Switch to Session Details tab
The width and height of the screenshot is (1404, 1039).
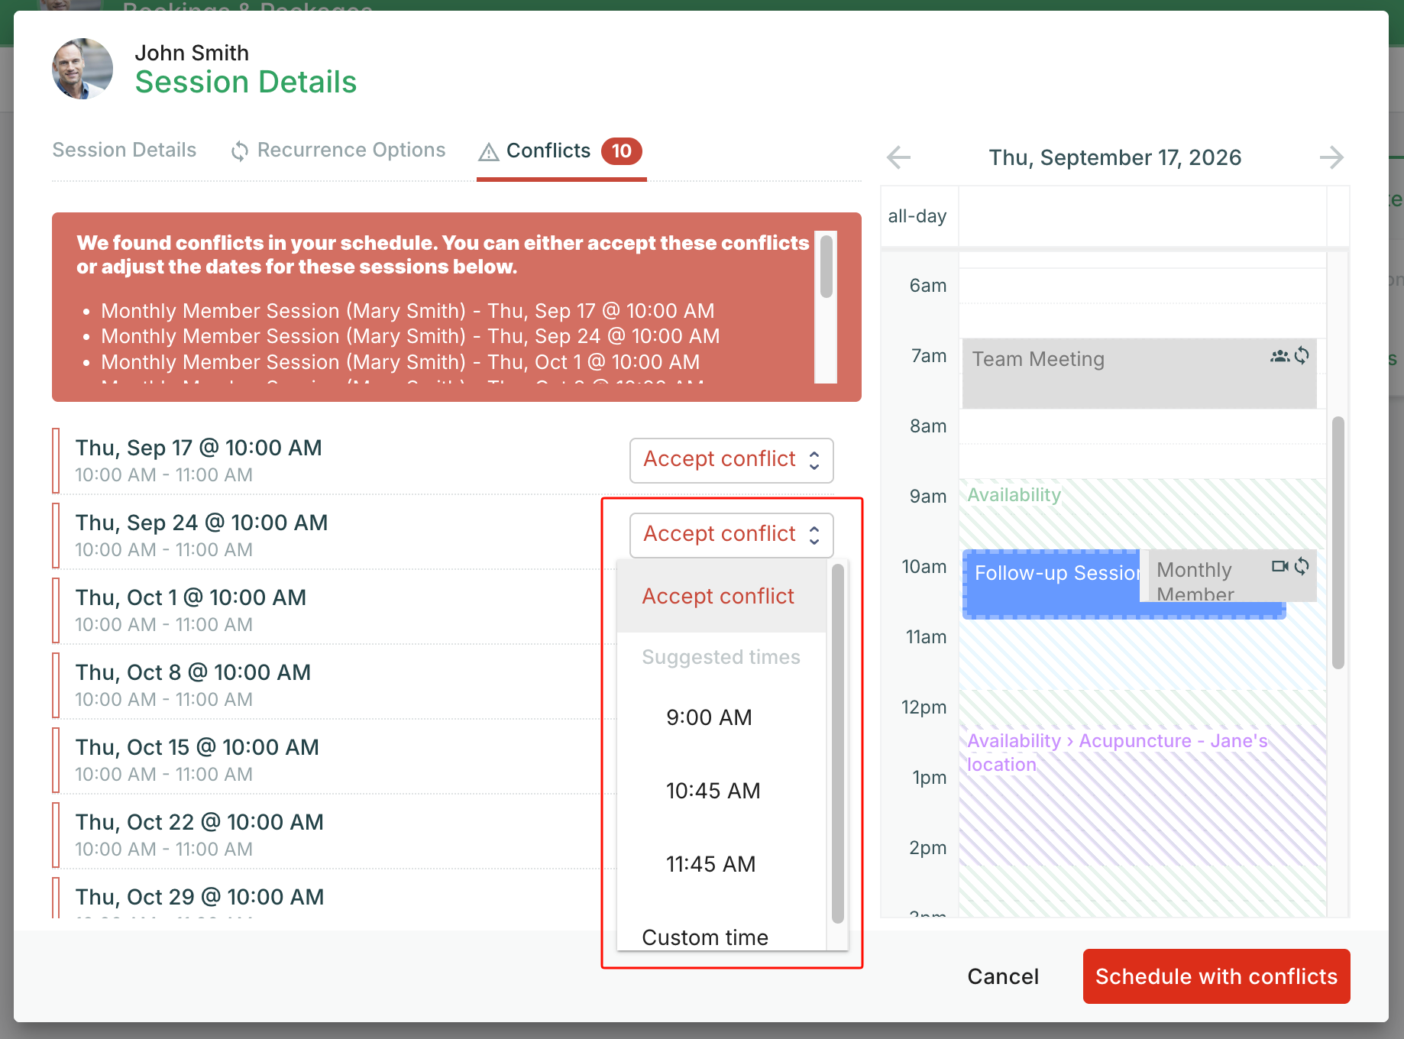[x=125, y=150]
